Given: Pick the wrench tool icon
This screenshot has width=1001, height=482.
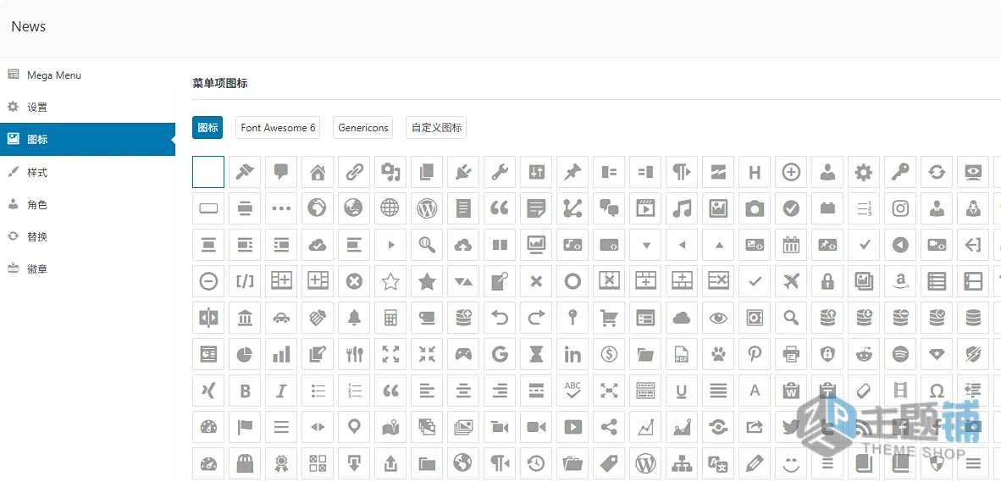Looking at the screenshot, I should pos(499,172).
